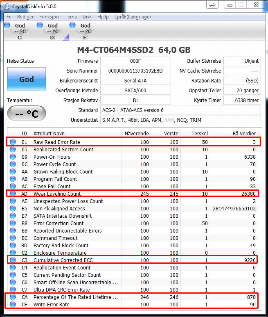Click status orb for Current Pending Sector Count
268x317 pixels.
(x=13, y=275)
